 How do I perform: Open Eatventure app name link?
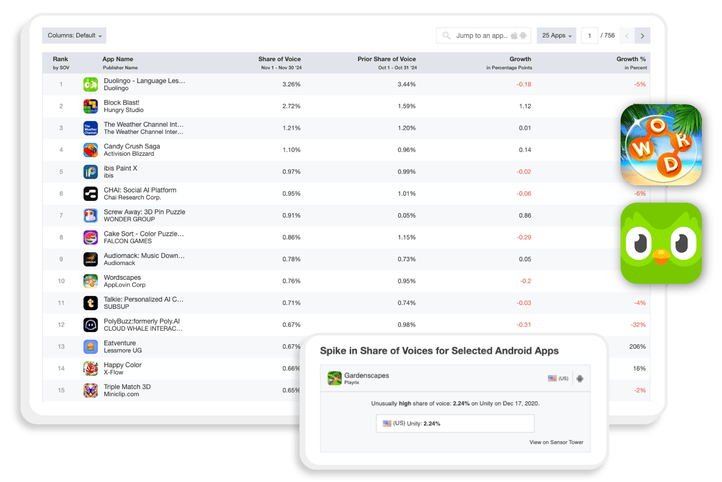click(120, 343)
